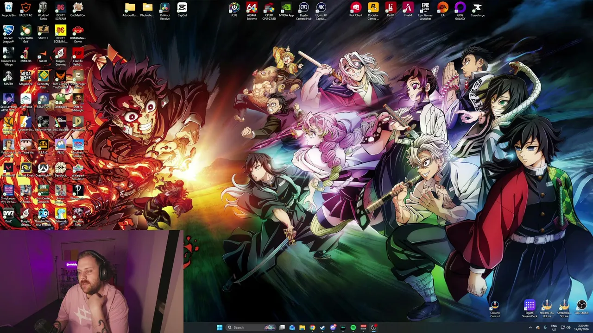Open the RV There Yet icon
Screen dimensions: 593x333
[x=26, y=147]
